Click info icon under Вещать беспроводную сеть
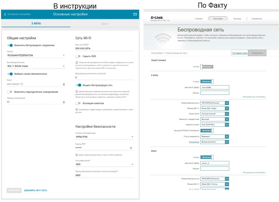The width and height of the screenshot is (279, 202). point(77,91)
